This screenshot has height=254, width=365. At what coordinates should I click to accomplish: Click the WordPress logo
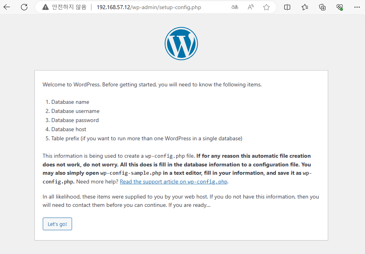(x=181, y=44)
